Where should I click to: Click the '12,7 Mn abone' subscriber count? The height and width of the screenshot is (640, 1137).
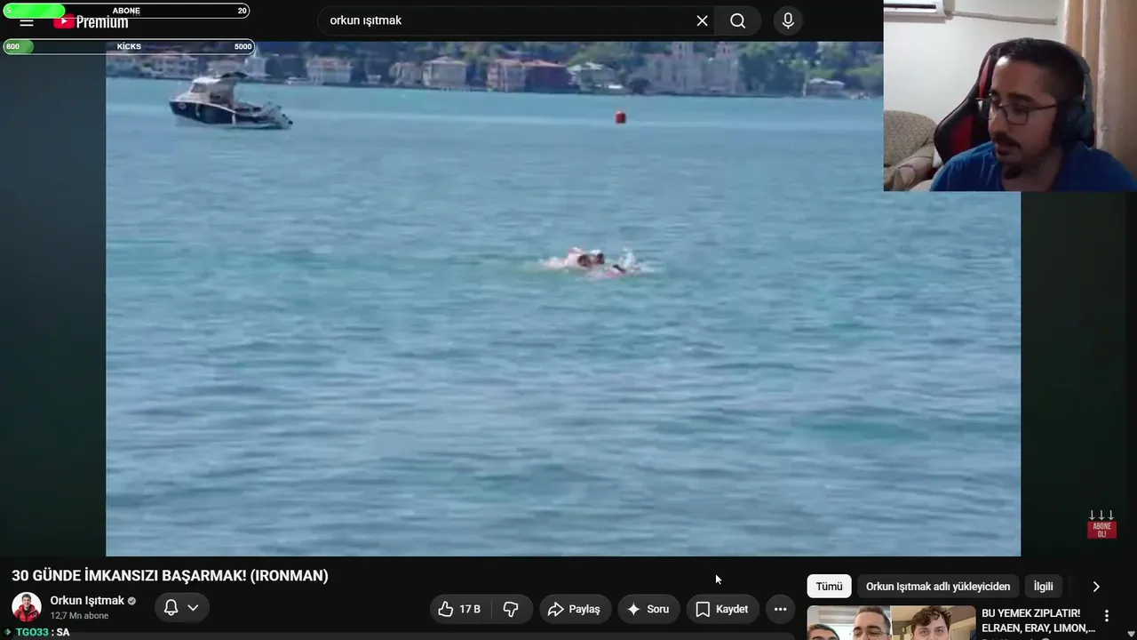79,616
